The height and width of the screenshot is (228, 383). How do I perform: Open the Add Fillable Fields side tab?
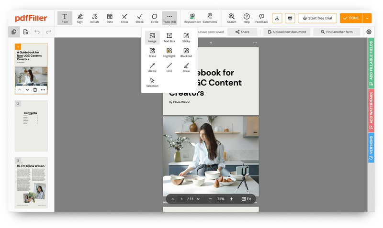(371, 63)
